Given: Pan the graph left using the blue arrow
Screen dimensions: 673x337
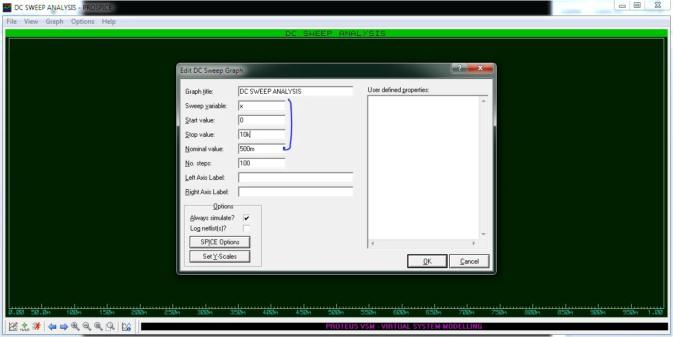Looking at the screenshot, I should pyautogui.click(x=52, y=327).
